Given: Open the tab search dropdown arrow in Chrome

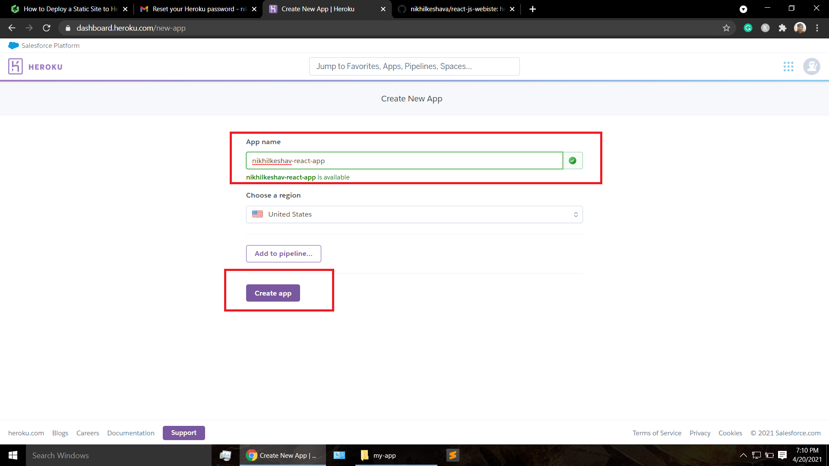Looking at the screenshot, I should pos(743,9).
